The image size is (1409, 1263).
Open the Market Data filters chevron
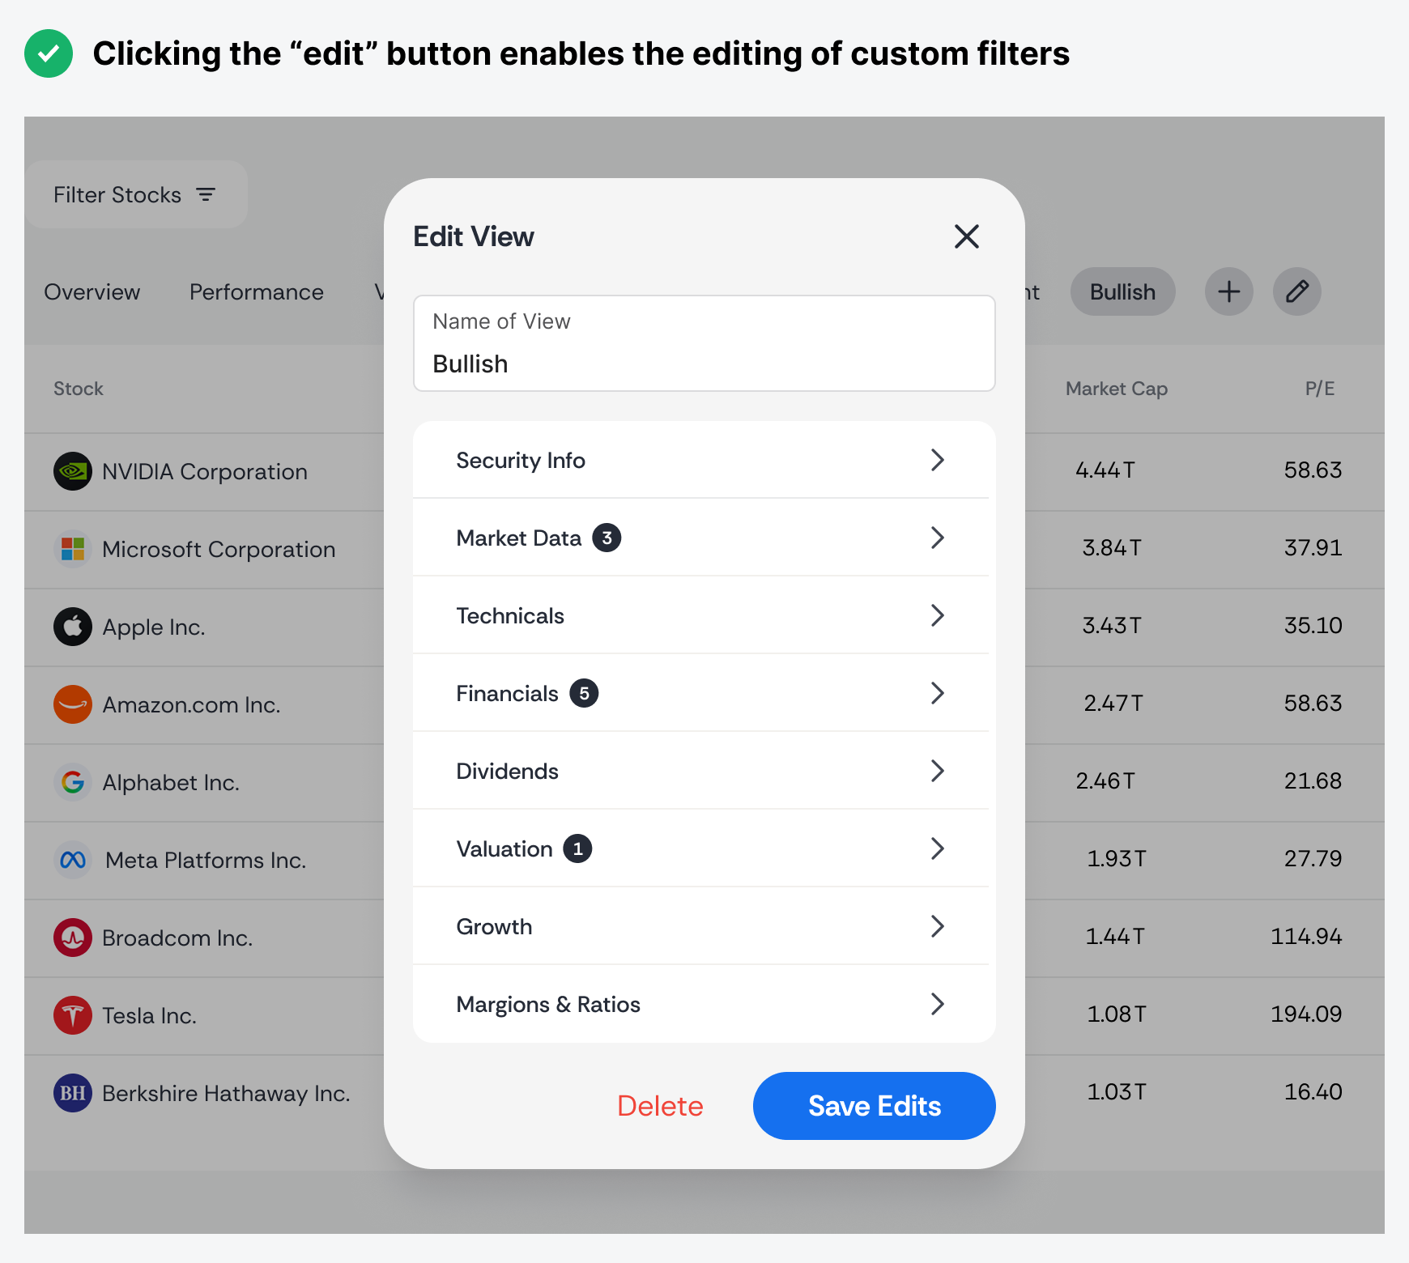tap(937, 538)
